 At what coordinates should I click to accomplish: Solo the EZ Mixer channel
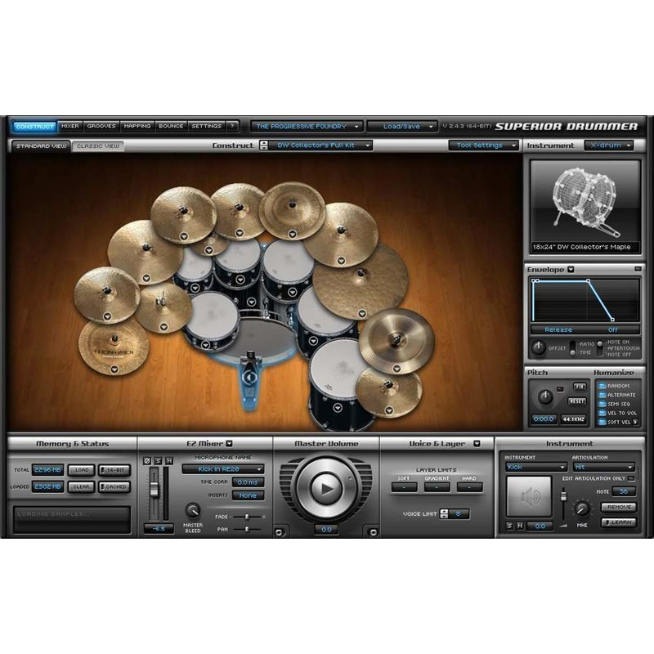click(158, 461)
